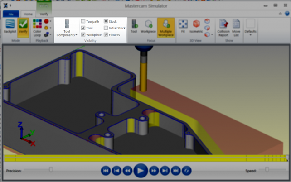Viewport: 291px width, 182px height.
Task: Set Isometric 3D view
Action: (196, 26)
